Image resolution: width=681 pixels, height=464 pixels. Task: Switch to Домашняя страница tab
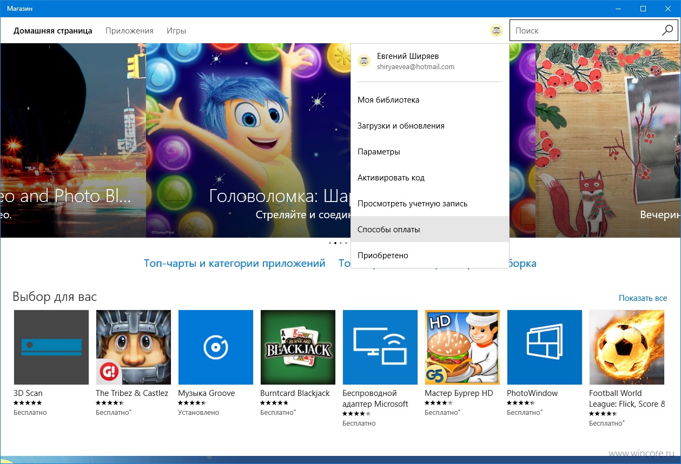[53, 31]
